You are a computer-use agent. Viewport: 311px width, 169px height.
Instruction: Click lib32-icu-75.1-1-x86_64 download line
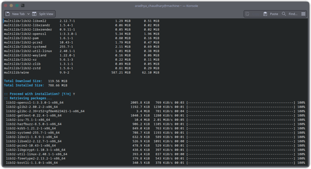155,120
